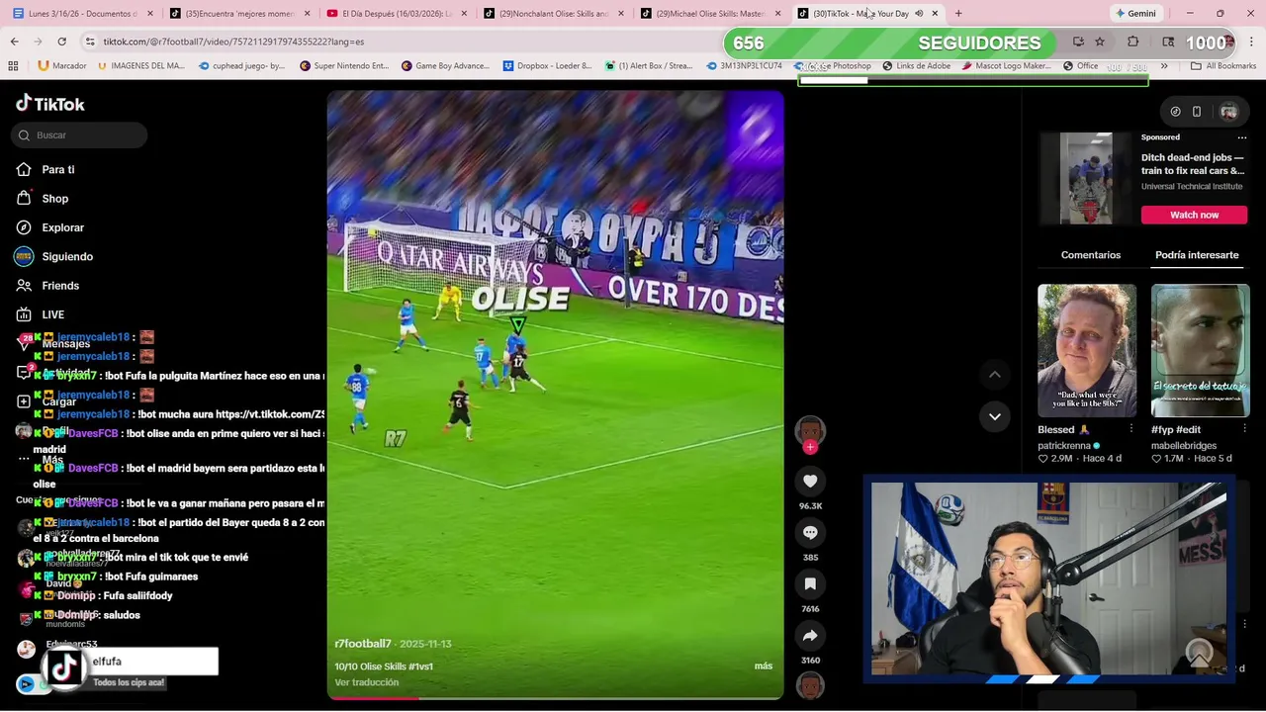
Task: Follow r7football7 via red plus
Action: 810,447
